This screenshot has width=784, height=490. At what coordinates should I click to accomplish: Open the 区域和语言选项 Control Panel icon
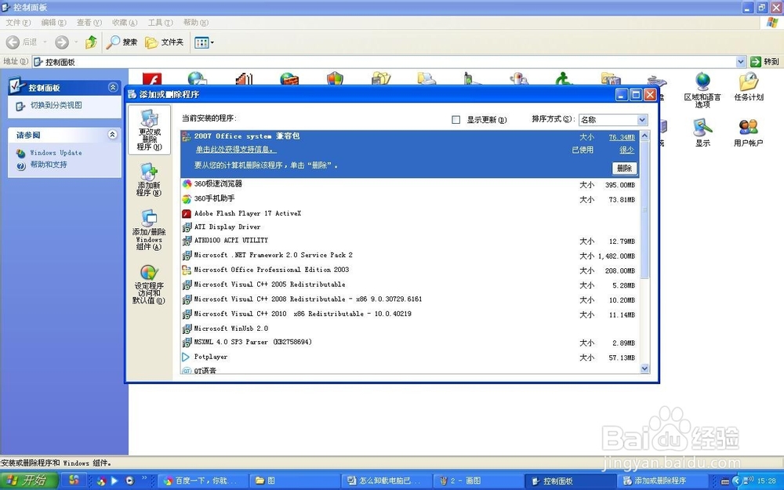click(702, 90)
